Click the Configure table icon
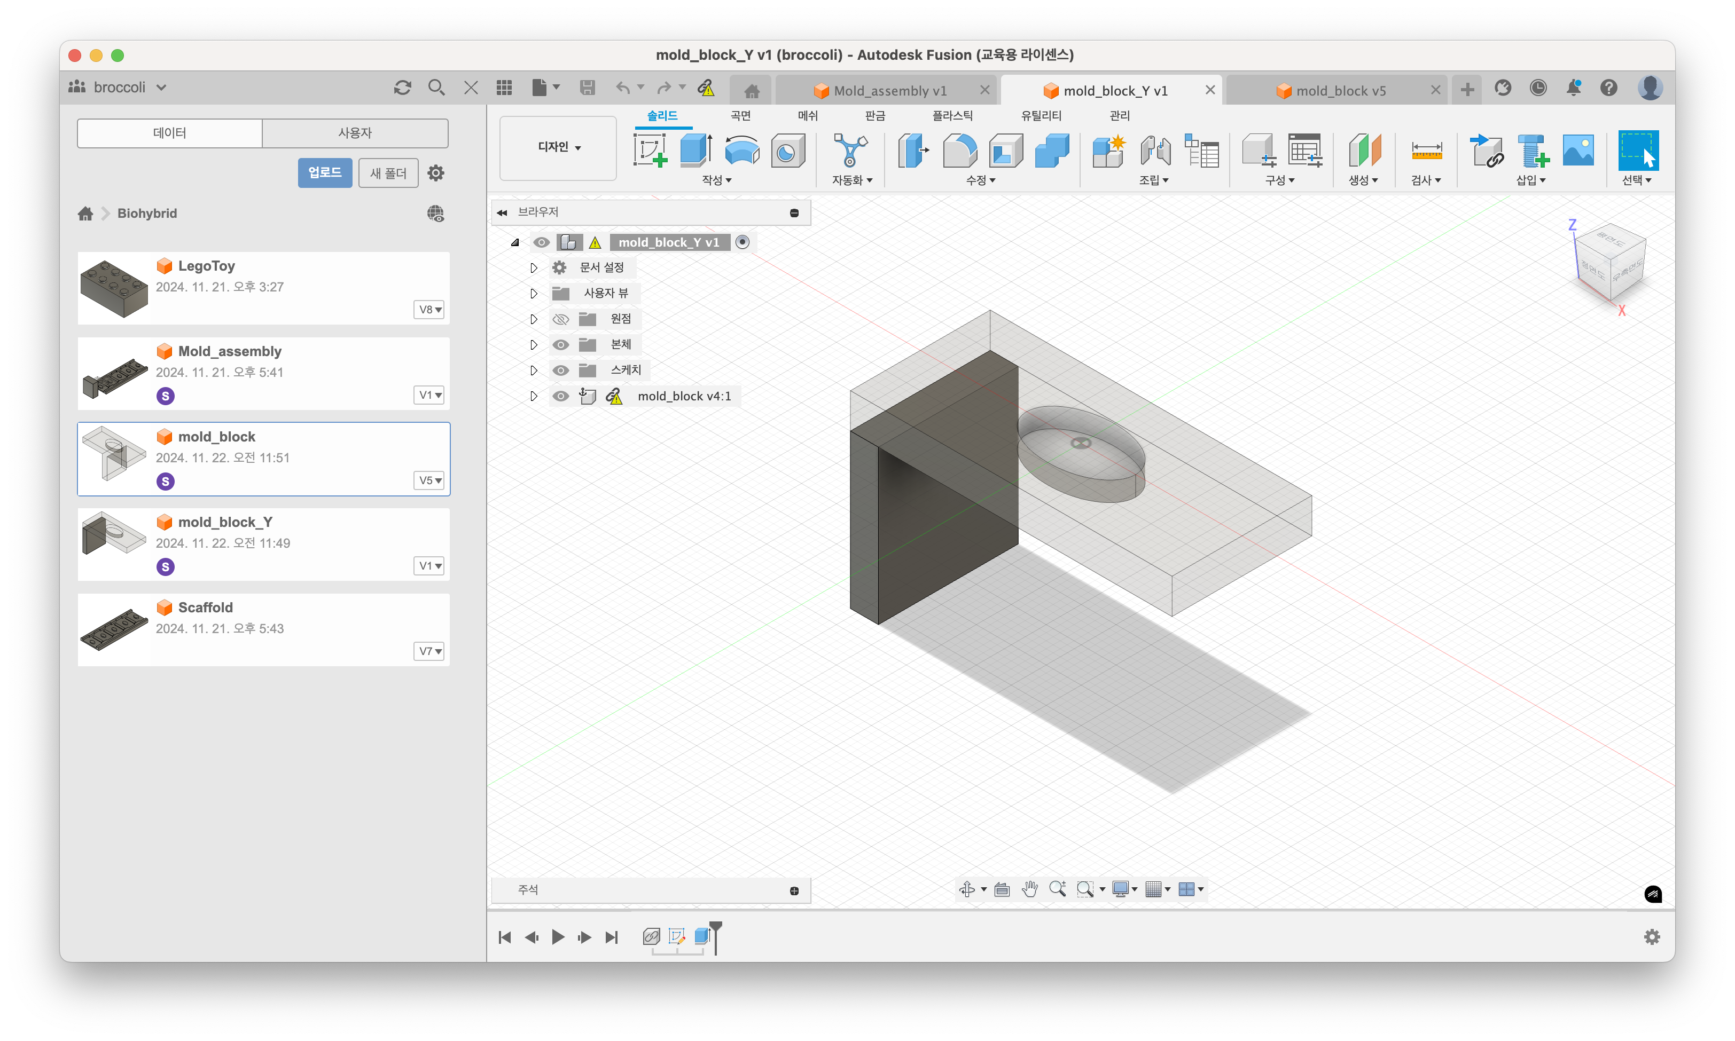Image resolution: width=1735 pixels, height=1041 pixels. point(1305,150)
